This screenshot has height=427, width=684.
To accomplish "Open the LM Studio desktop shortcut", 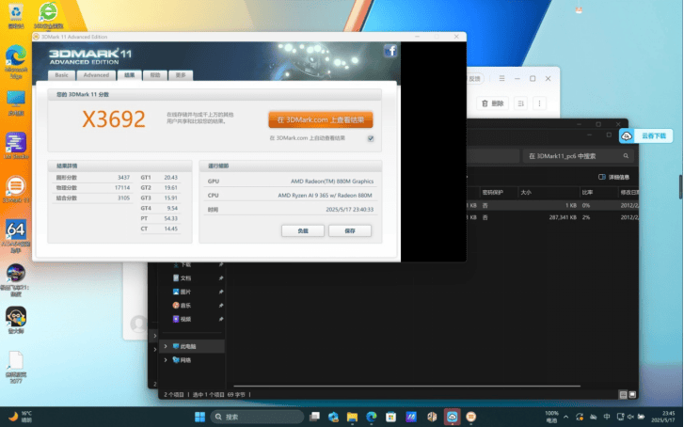I will coord(16,146).
